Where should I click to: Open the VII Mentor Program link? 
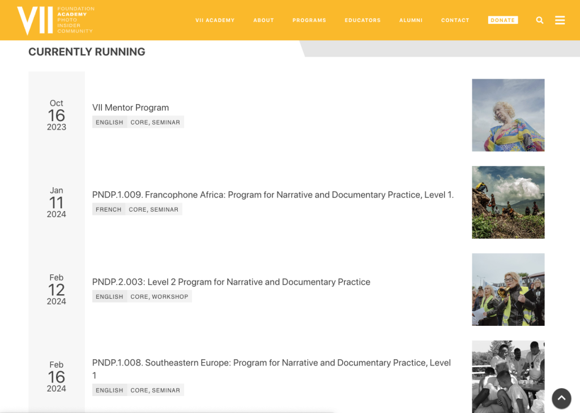coord(130,107)
